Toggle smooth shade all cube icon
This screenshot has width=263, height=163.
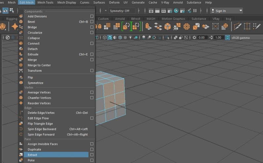coord(110,37)
